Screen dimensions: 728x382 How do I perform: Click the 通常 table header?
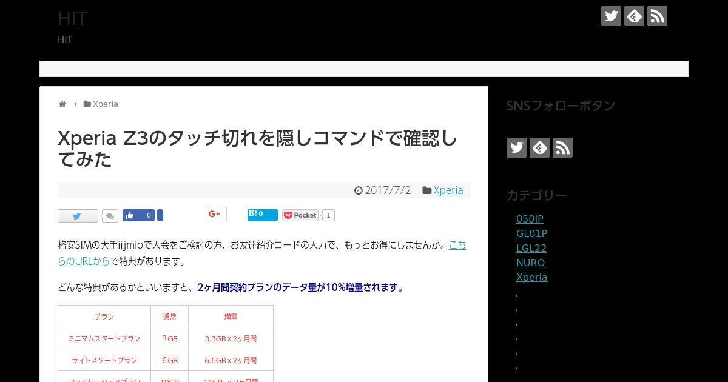click(x=170, y=317)
